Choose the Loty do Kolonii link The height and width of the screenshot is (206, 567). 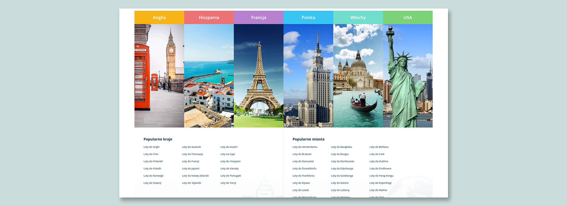(340, 183)
